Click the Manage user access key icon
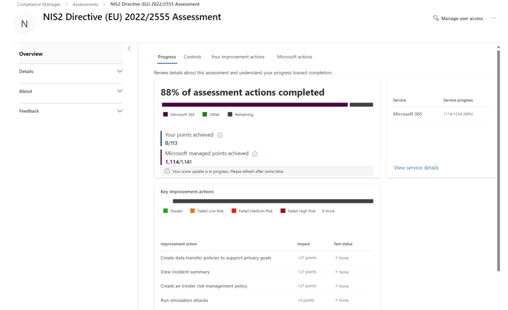Screen dimensions: 508x310 pos(436,18)
